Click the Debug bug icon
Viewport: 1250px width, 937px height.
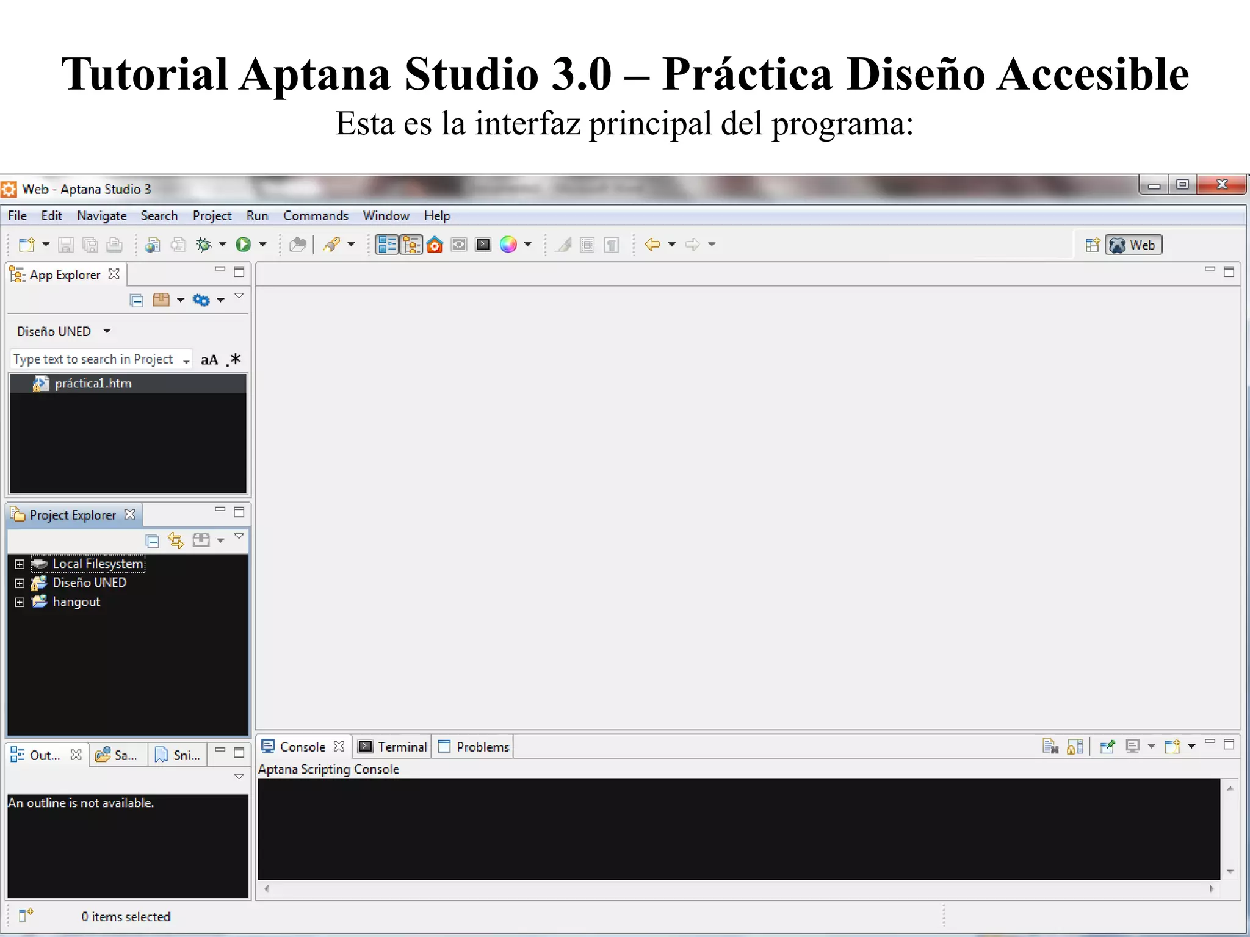(204, 245)
